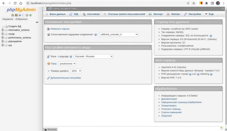Switch to the Экспорт tab
The width and height of the screenshot is (227, 131).
156,14
